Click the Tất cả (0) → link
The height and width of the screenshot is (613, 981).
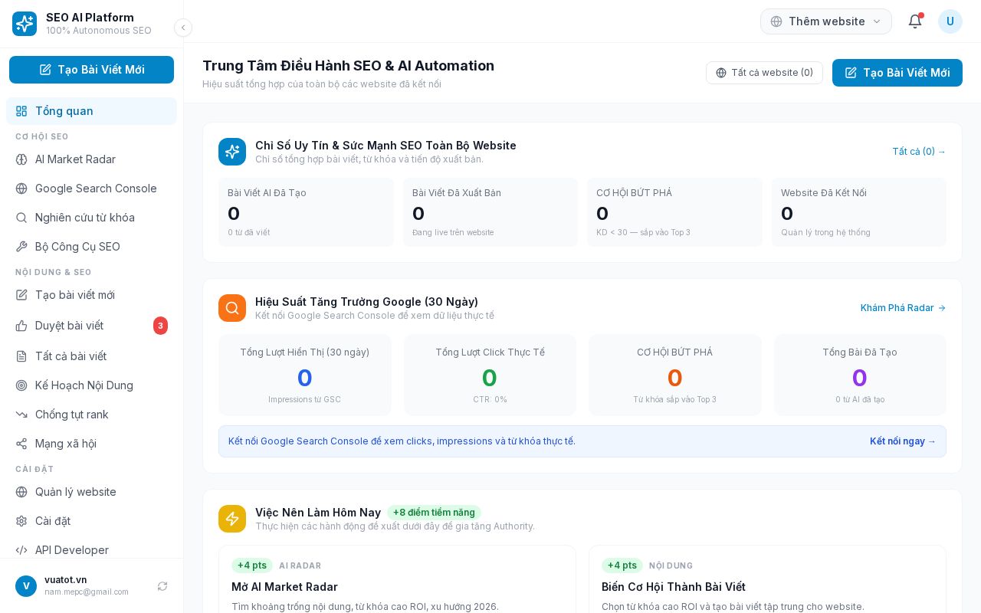[x=919, y=152]
